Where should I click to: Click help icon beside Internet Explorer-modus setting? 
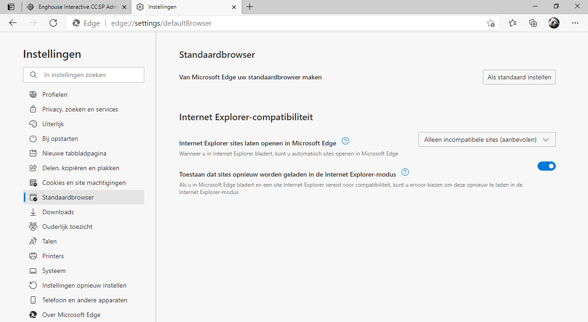pos(405,172)
